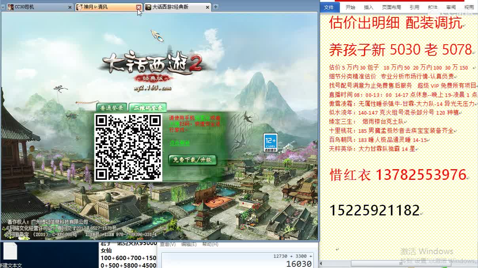Select the 二维码登录 login tab

coord(148,108)
